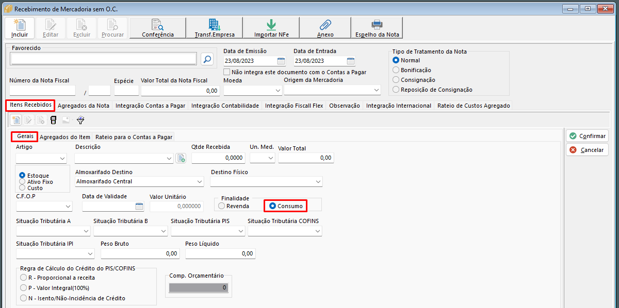The width and height of the screenshot is (619, 308).
Task: Click the Editar toolbar button
Action: click(51, 28)
